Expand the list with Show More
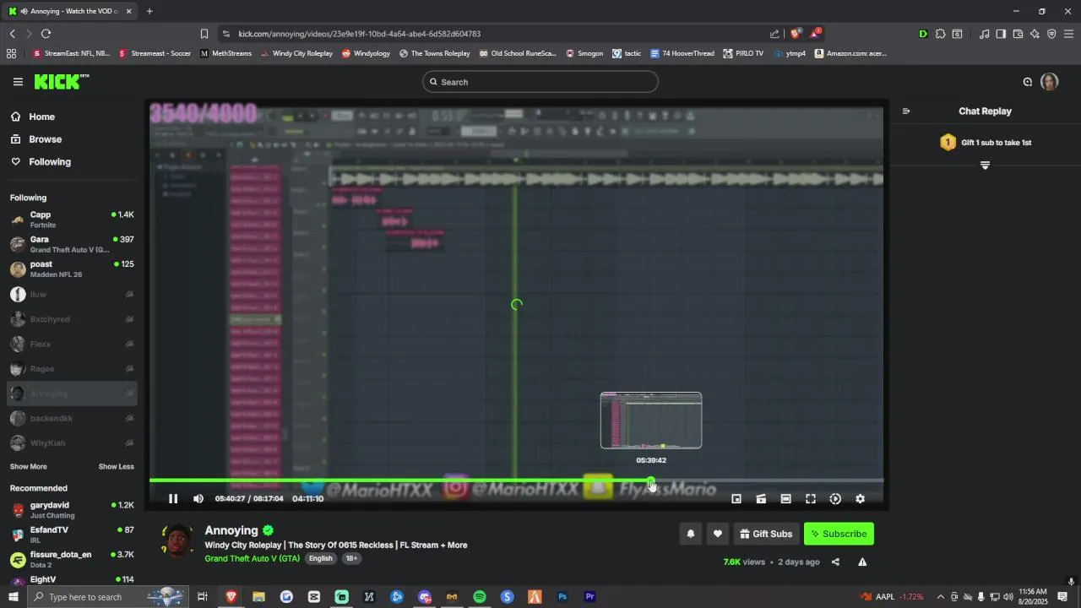 point(29,467)
